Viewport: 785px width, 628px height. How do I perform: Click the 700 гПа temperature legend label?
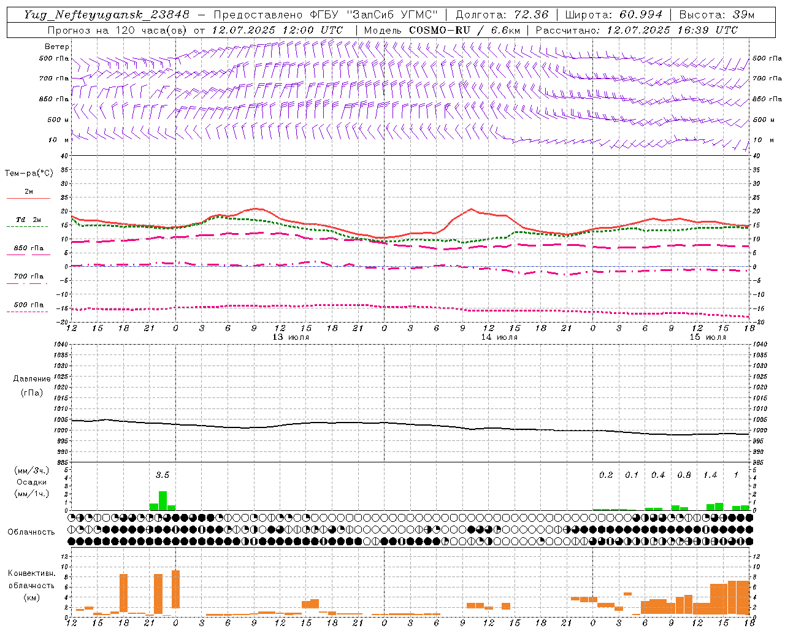click(29, 277)
